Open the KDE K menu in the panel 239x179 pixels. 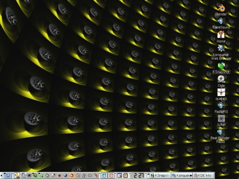tap(8, 176)
